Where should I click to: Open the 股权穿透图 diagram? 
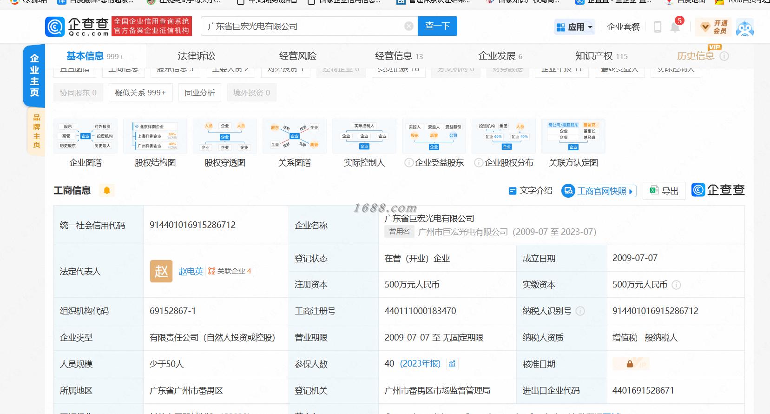tap(225, 136)
